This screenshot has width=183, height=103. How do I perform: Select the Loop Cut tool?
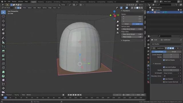pos(3,64)
